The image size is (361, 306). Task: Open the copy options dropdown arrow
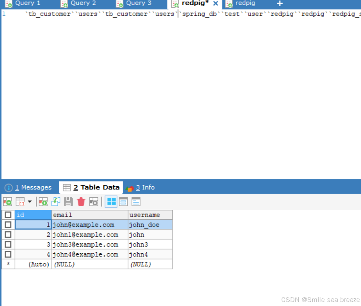pyautogui.click(x=30, y=202)
